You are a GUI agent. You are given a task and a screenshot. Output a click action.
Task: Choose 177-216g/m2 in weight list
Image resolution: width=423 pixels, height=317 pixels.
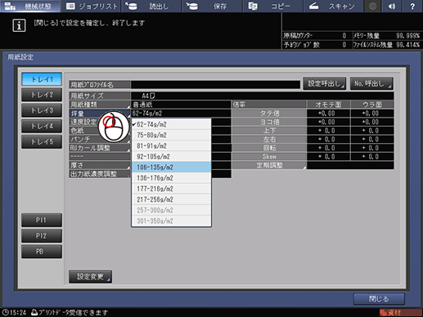point(171,189)
